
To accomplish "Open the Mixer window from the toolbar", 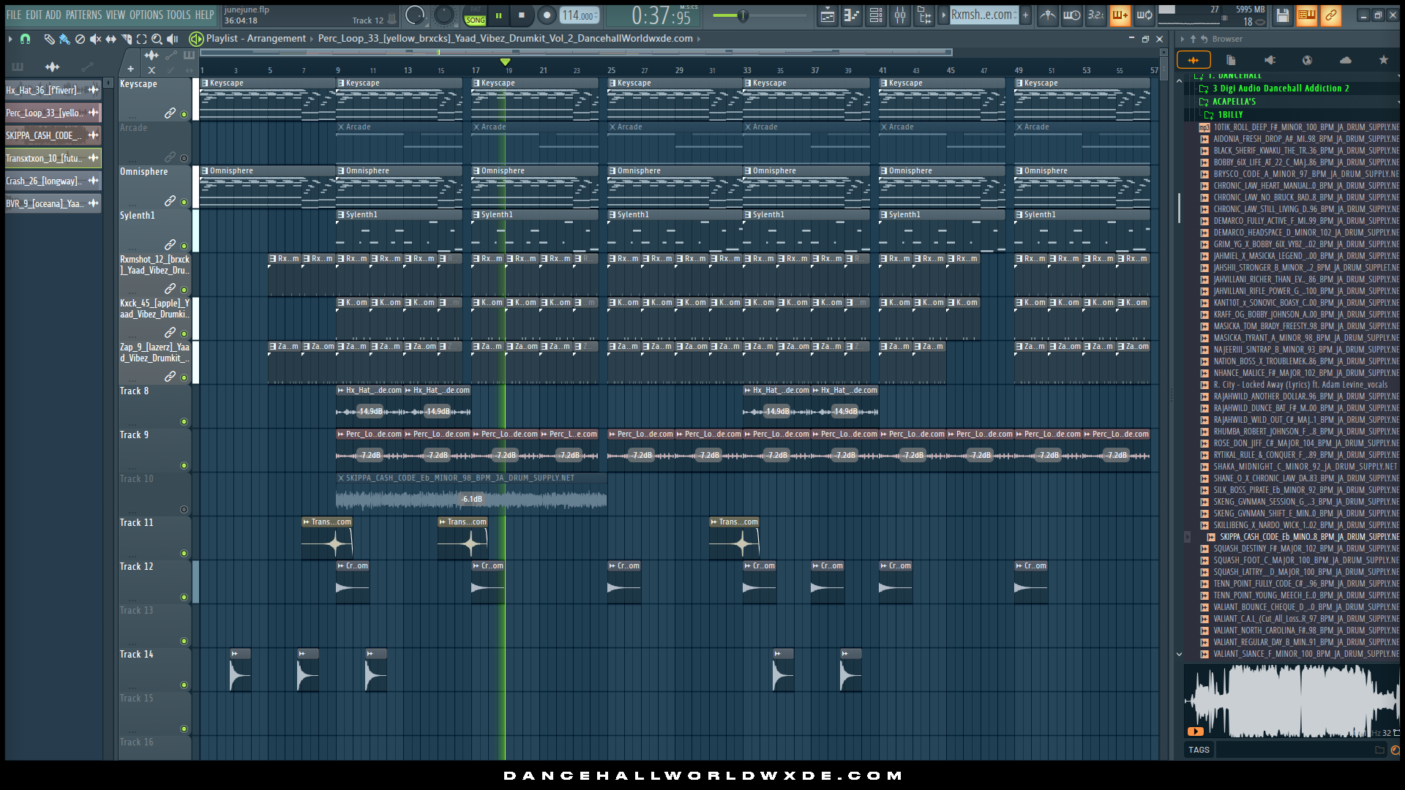I will [x=900, y=15].
